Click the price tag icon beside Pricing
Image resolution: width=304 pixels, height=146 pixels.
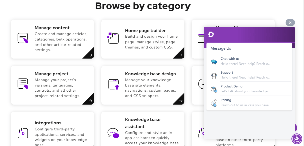point(214,103)
